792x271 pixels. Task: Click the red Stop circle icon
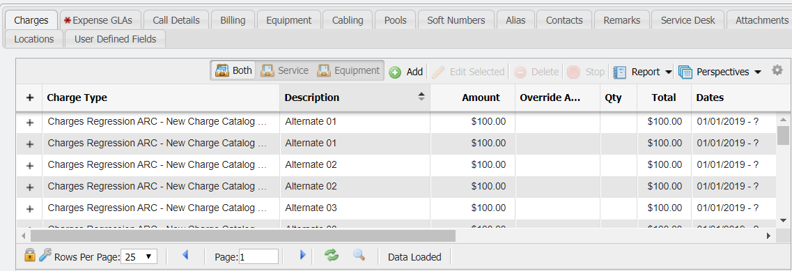tap(573, 72)
